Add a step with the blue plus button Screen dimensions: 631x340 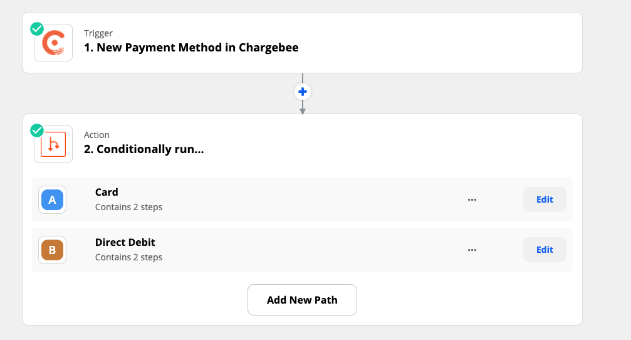303,92
